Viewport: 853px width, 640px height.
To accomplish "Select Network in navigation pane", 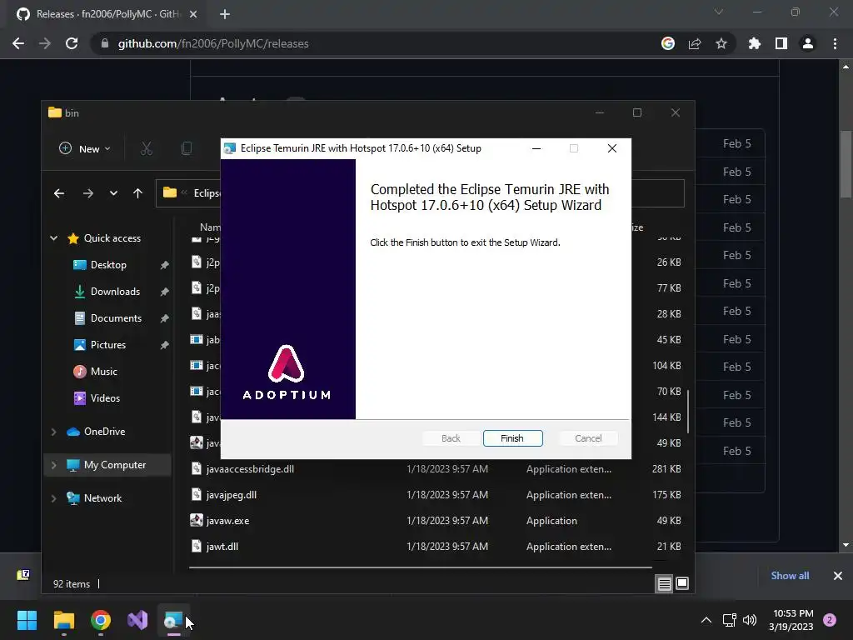I will click(x=102, y=498).
